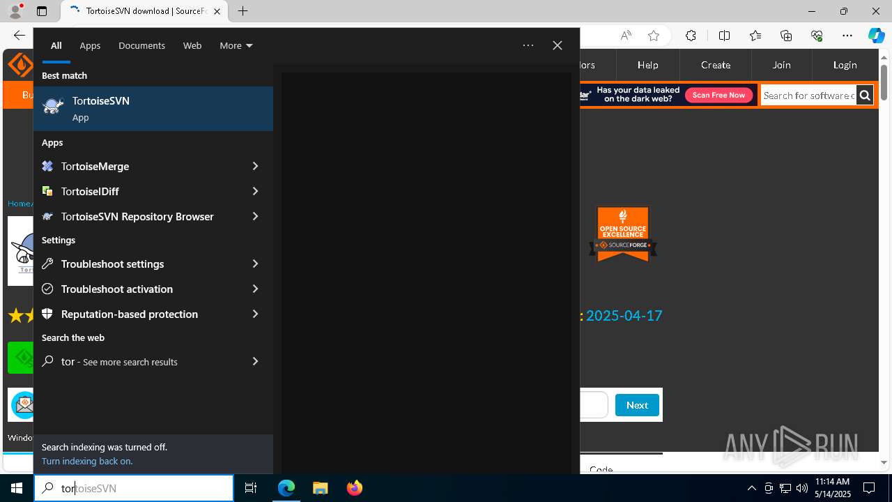892x502 pixels.
Task: Click the Troubleshoot activation checkmark icon
Action: [47, 289]
